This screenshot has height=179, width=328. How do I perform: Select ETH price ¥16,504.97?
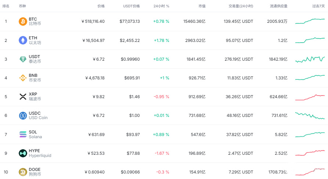pos(93,40)
